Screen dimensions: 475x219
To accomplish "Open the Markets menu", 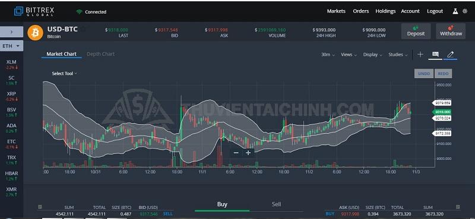I will [336, 11].
